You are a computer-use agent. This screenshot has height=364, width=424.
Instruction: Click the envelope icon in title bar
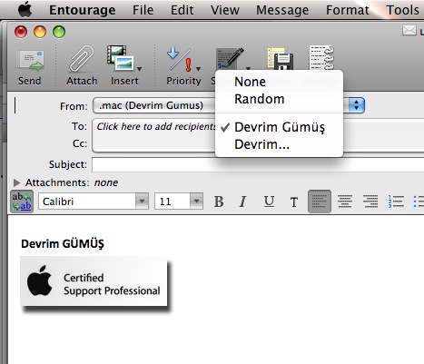coord(409,31)
